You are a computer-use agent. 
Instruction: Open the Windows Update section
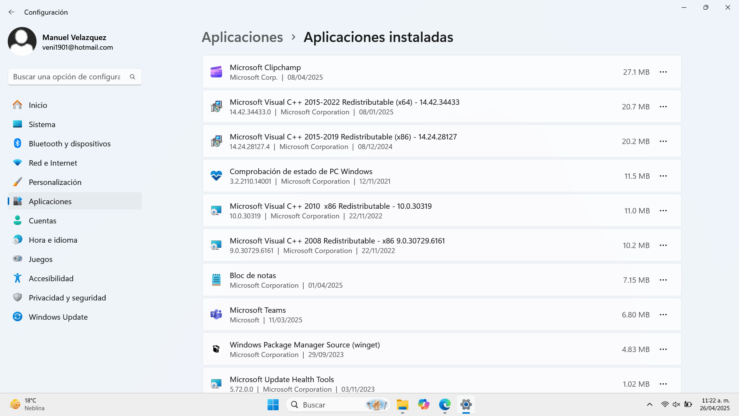pos(58,317)
